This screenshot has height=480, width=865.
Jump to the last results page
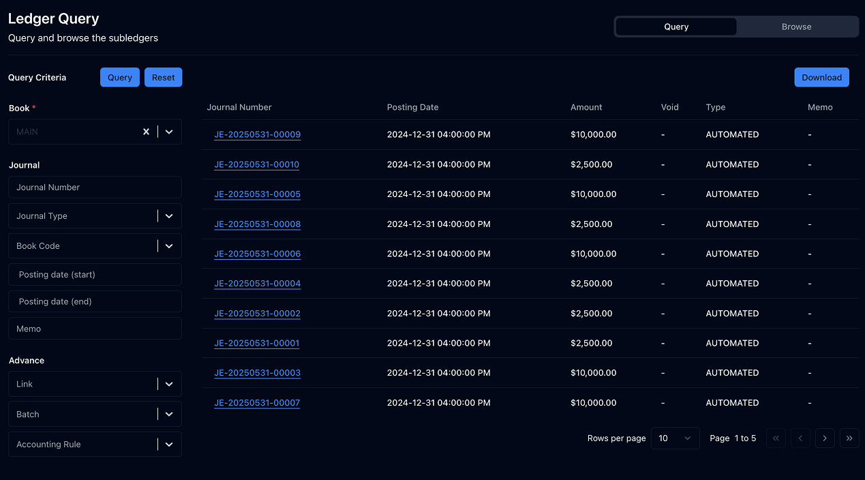[849, 438]
